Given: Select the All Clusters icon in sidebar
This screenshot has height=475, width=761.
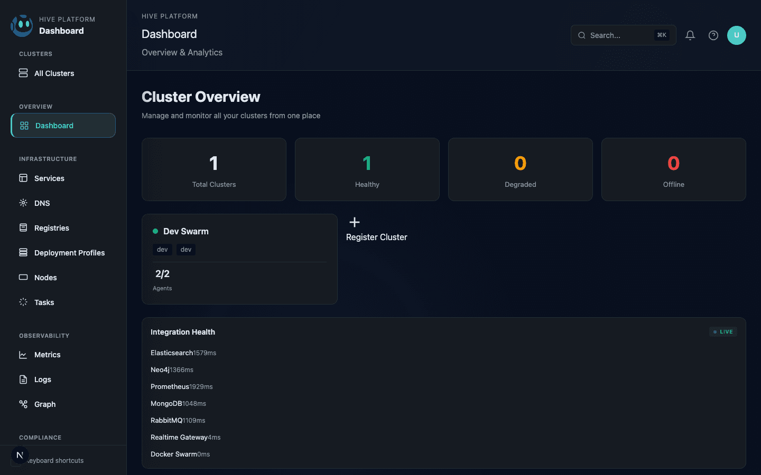Looking at the screenshot, I should coord(23,73).
